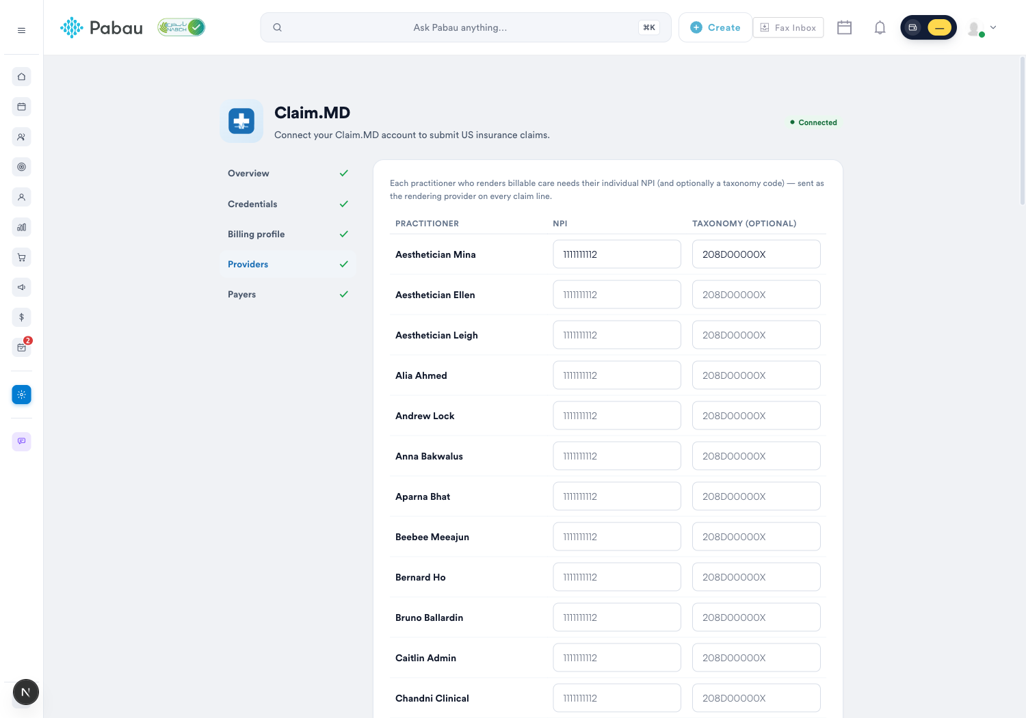Viewport: 1026px width, 718px height.
Task: Go to the Home sidebar icon
Action: click(x=21, y=77)
